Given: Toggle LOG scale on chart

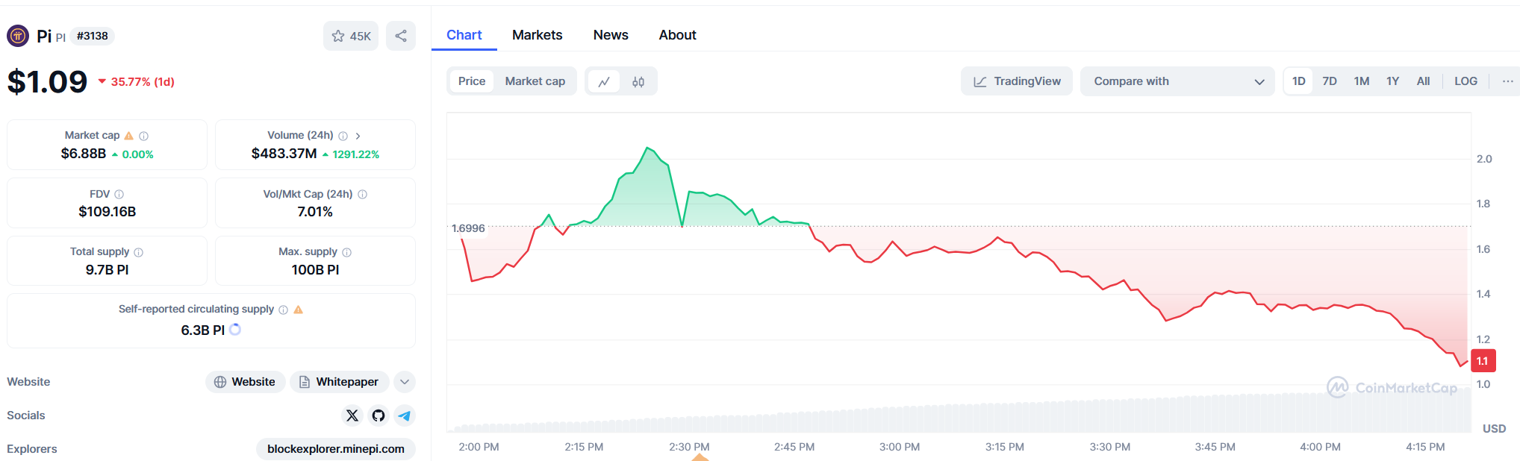Looking at the screenshot, I should tap(1466, 81).
